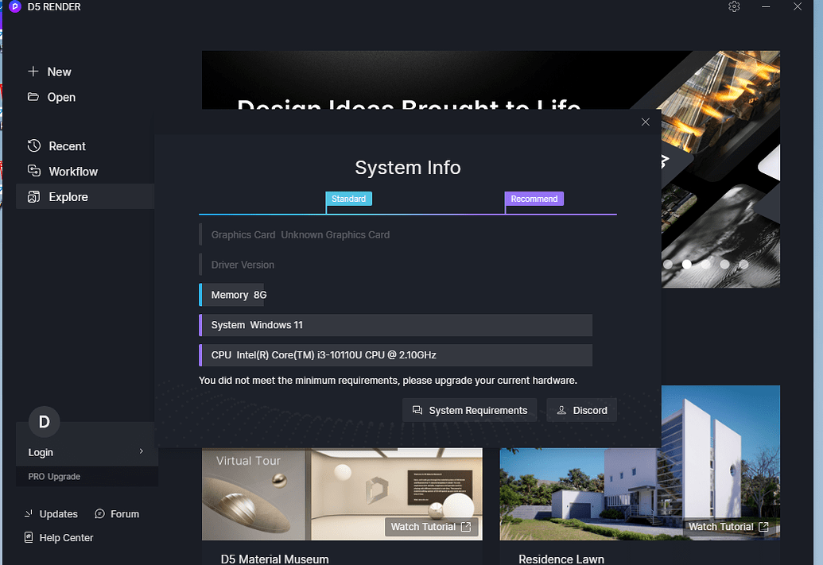Click the speech icon on System Requirements
The width and height of the screenshot is (823, 565).
pyautogui.click(x=417, y=410)
